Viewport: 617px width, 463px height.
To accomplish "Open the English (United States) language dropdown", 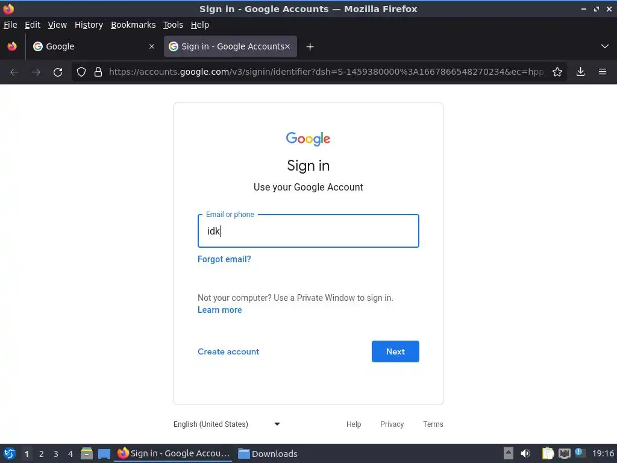I will 227,424.
